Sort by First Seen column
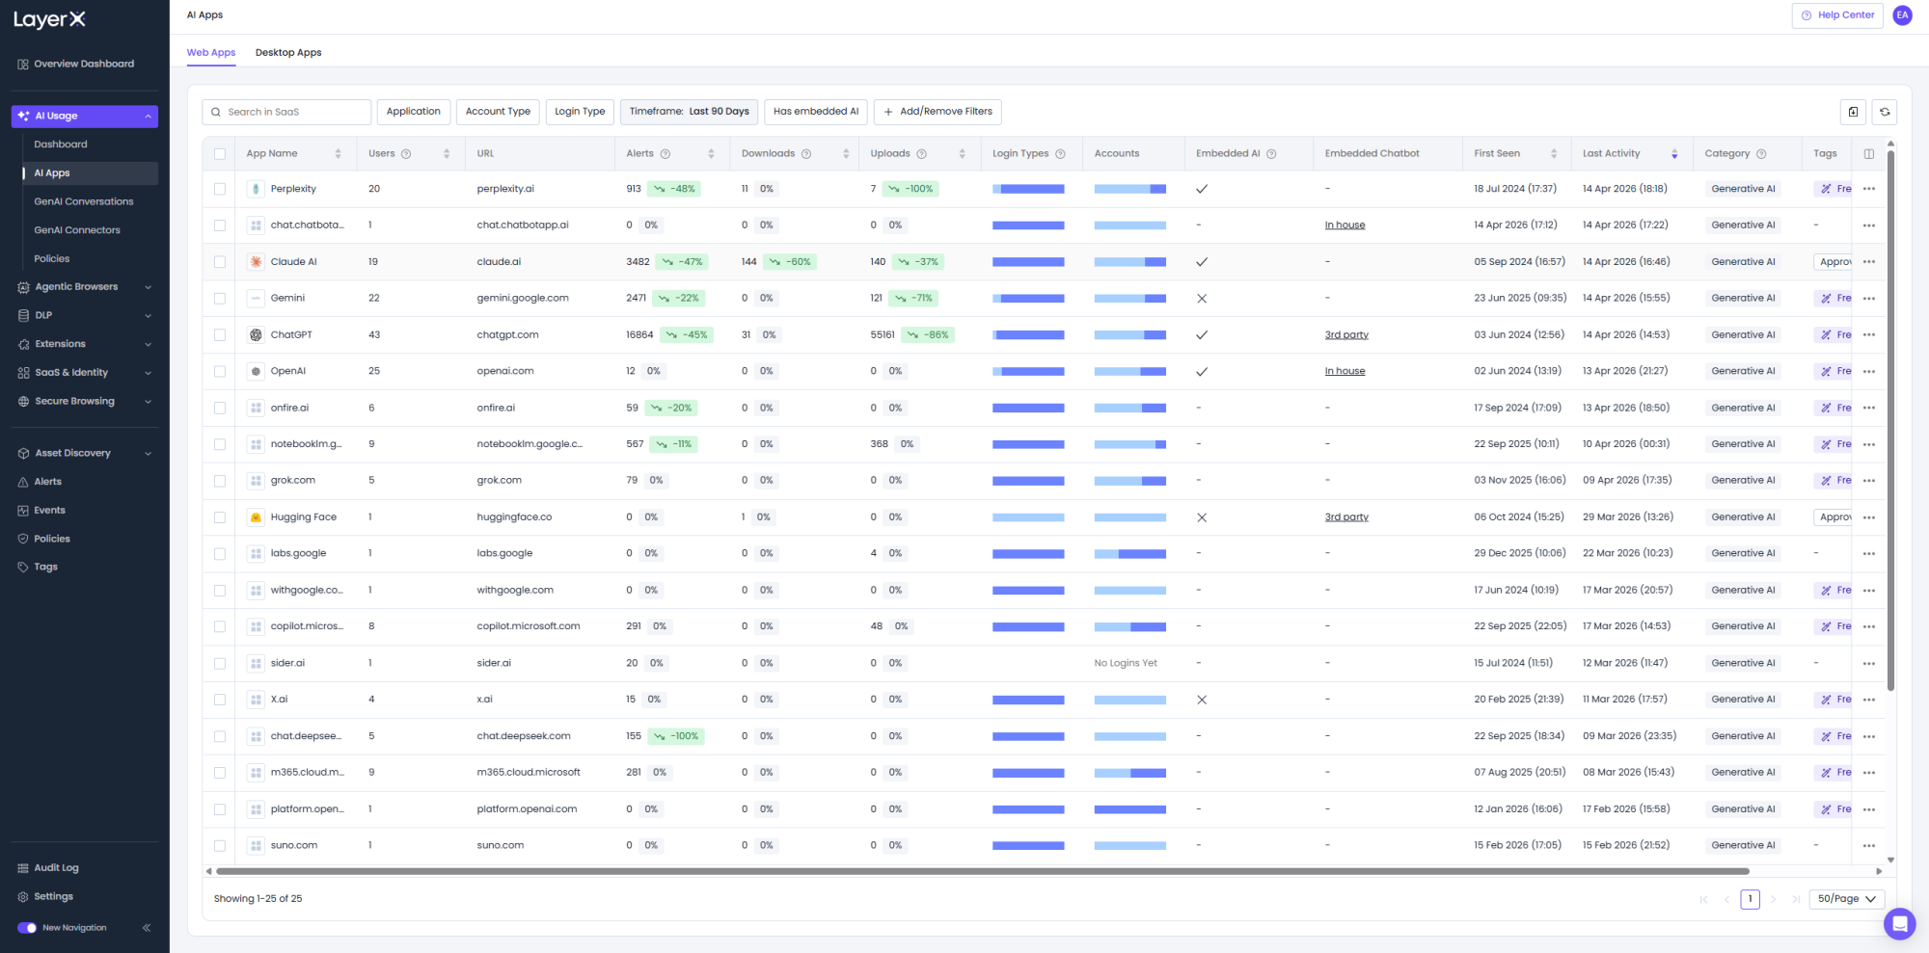 click(1554, 154)
